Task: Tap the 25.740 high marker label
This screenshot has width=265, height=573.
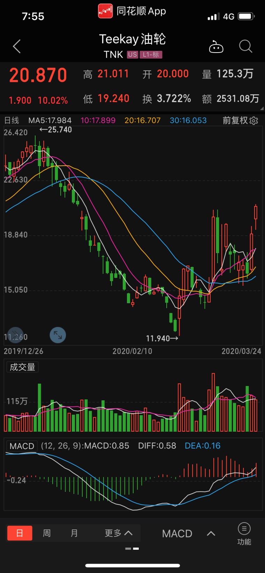Action: point(55,130)
